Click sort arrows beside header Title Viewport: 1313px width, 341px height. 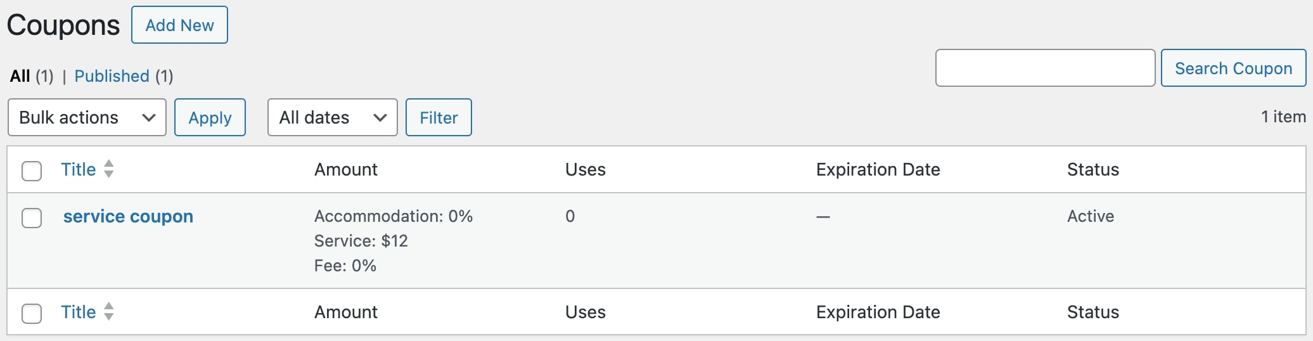click(109, 169)
